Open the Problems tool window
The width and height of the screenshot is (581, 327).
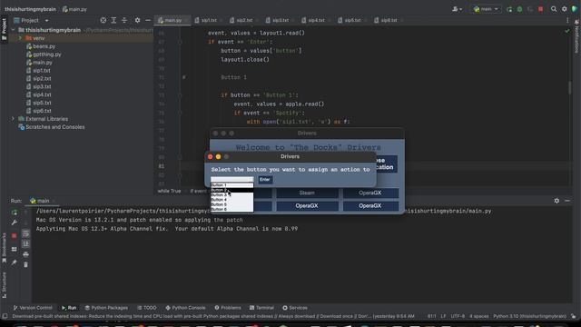(x=228, y=308)
